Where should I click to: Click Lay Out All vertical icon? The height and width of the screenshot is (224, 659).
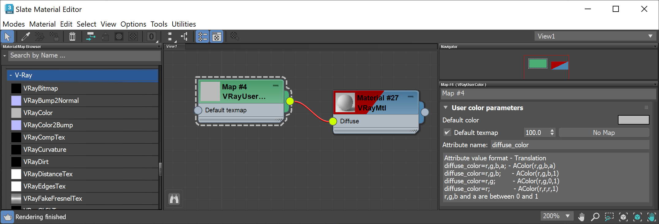(170, 36)
